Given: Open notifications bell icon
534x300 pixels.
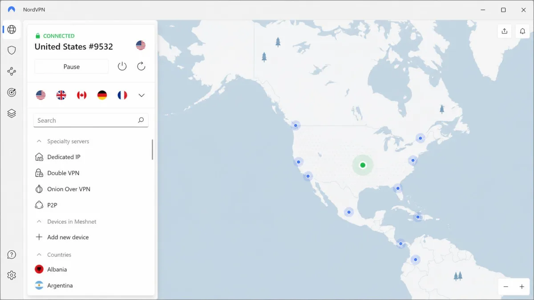Looking at the screenshot, I should pos(522,31).
